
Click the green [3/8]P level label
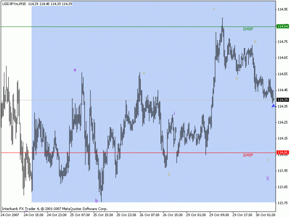coord(248,29)
